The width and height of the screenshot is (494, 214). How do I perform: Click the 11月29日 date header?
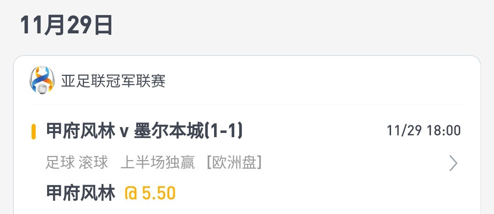point(66,25)
